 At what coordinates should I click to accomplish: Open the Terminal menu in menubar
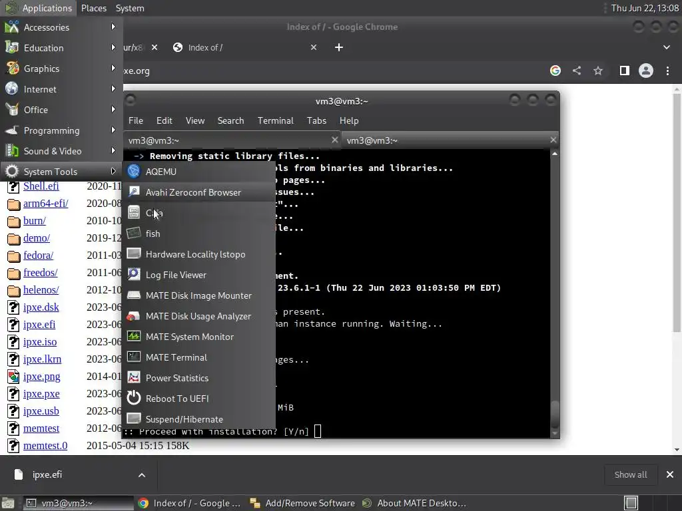[x=275, y=121]
